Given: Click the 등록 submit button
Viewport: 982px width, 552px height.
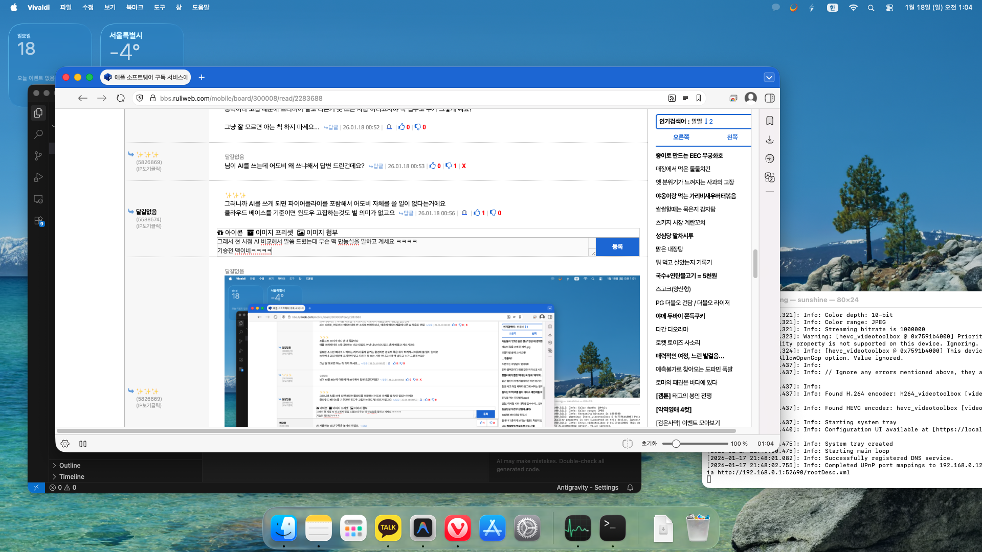Looking at the screenshot, I should click(x=617, y=246).
